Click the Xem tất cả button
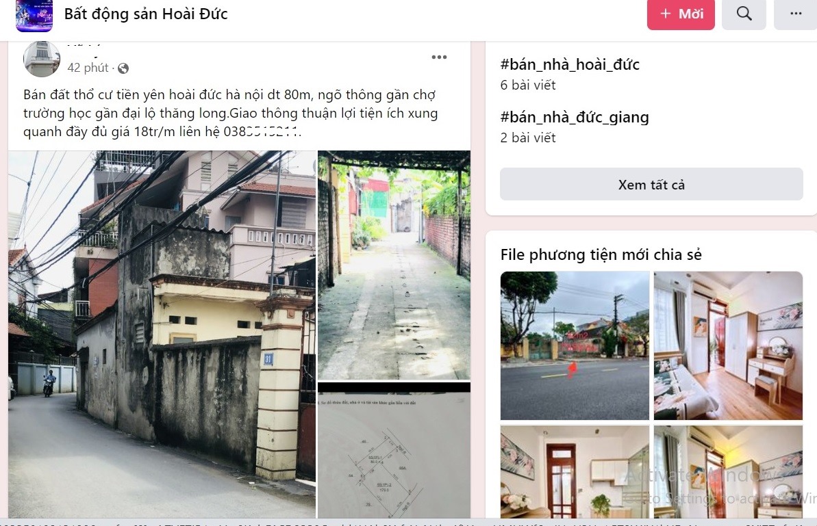 (x=651, y=184)
